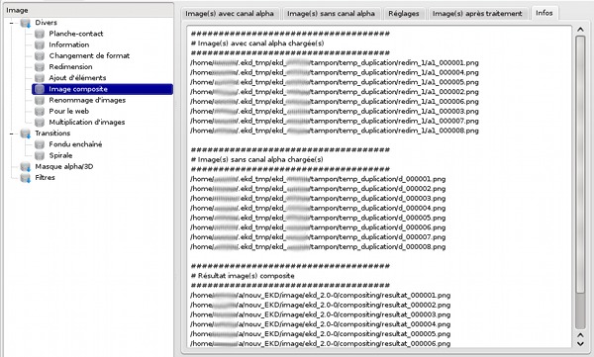
Task: Click the scrollbar up arrow at top
Action: pyautogui.click(x=580, y=30)
